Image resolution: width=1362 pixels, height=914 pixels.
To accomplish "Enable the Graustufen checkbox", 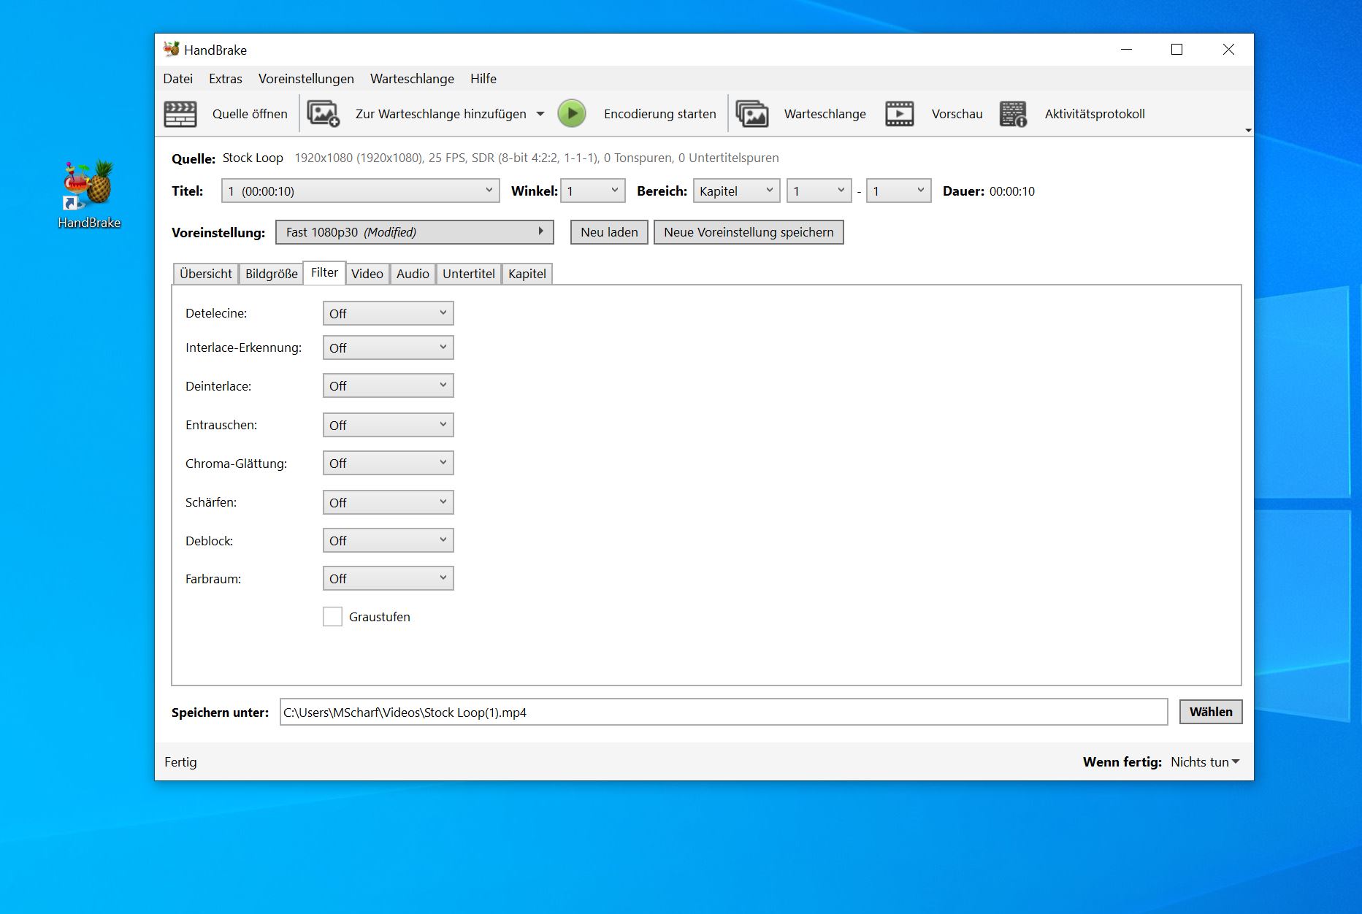I will point(332,617).
